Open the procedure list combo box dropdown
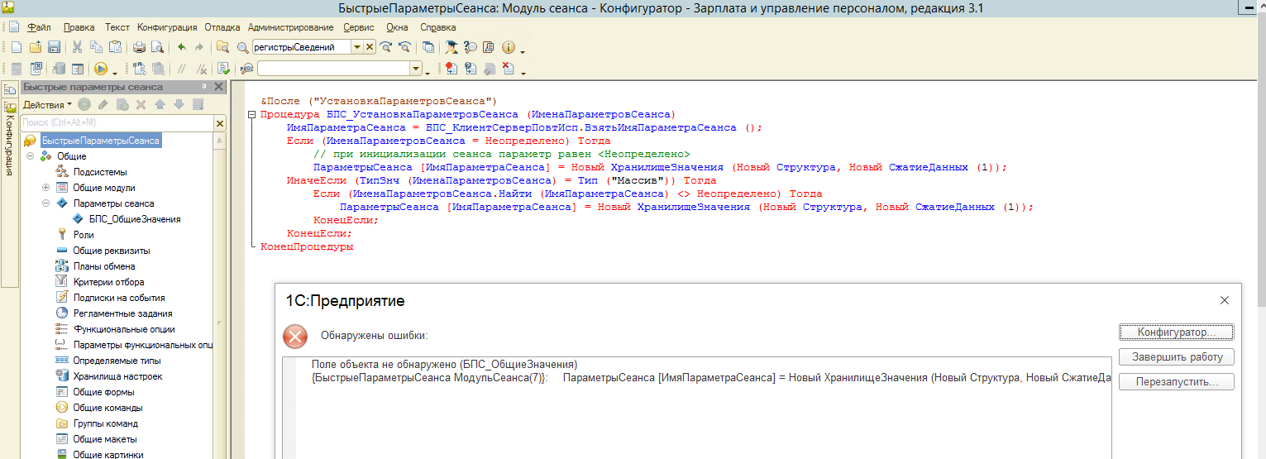This screenshot has height=459, width=1266. [x=416, y=69]
